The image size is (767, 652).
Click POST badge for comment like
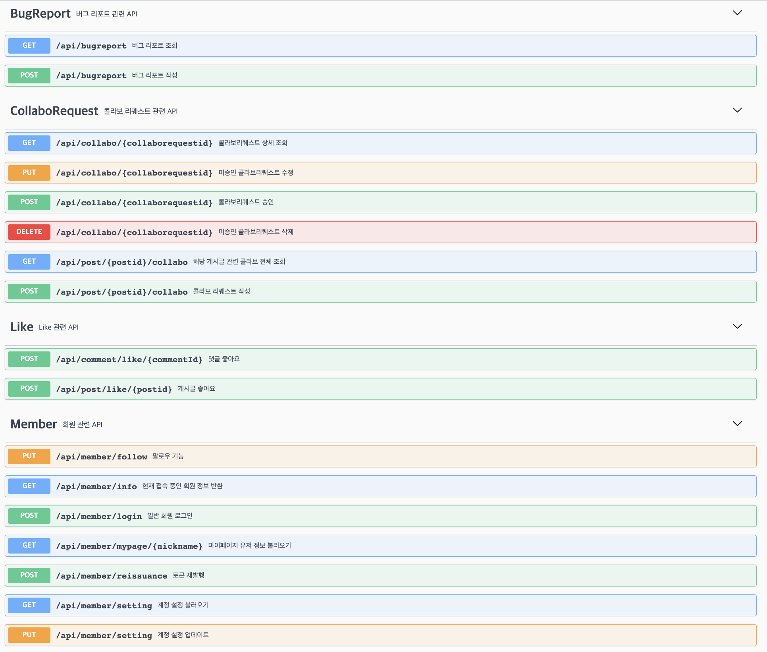(29, 359)
